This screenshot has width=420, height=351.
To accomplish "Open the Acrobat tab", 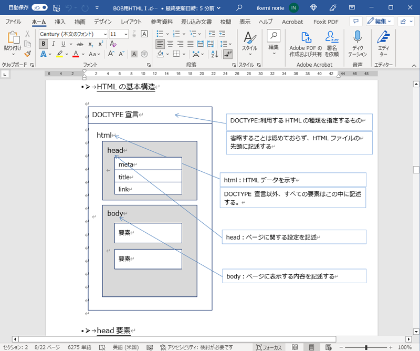I will tap(292, 22).
